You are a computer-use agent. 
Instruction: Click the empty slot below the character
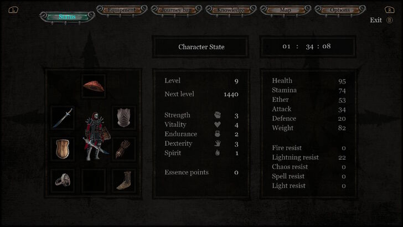tap(94, 180)
